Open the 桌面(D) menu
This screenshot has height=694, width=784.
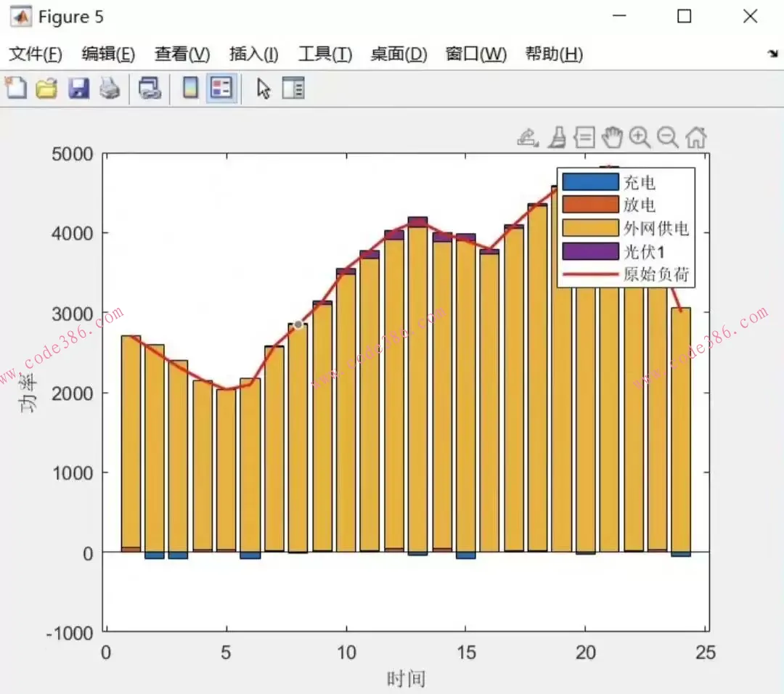click(399, 54)
